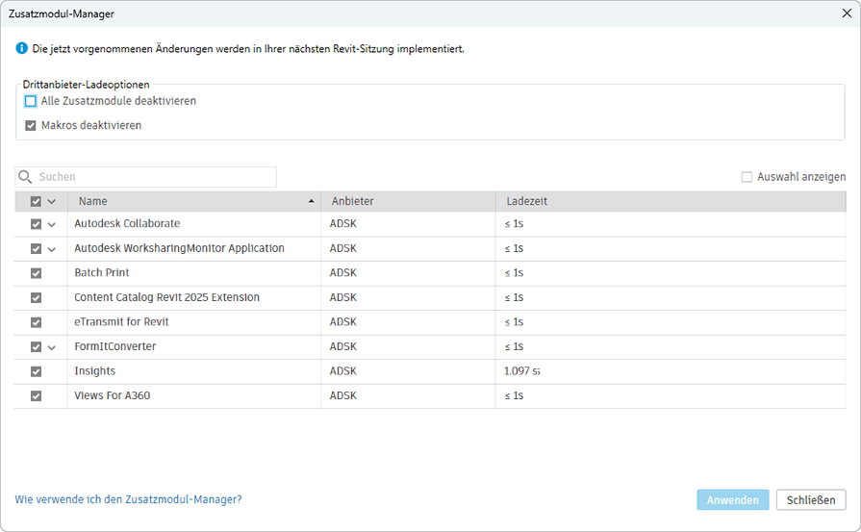861x532 pixels.
Task: Click the Name column sort arrow
Action: coord(311,202)
